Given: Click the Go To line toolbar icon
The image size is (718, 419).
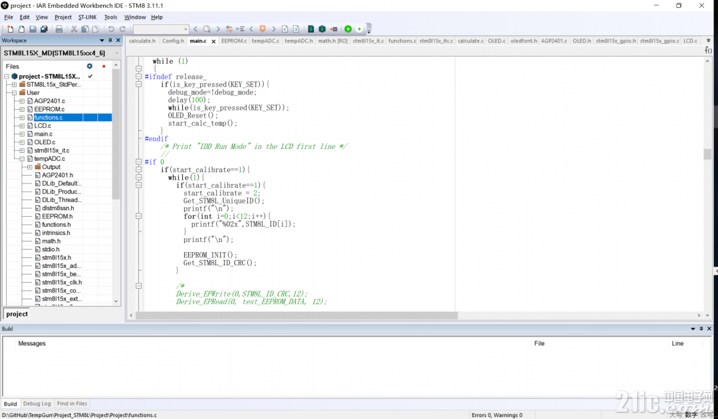Looking at the screenshot, I should pyautogui.click(x=241, y=29).
